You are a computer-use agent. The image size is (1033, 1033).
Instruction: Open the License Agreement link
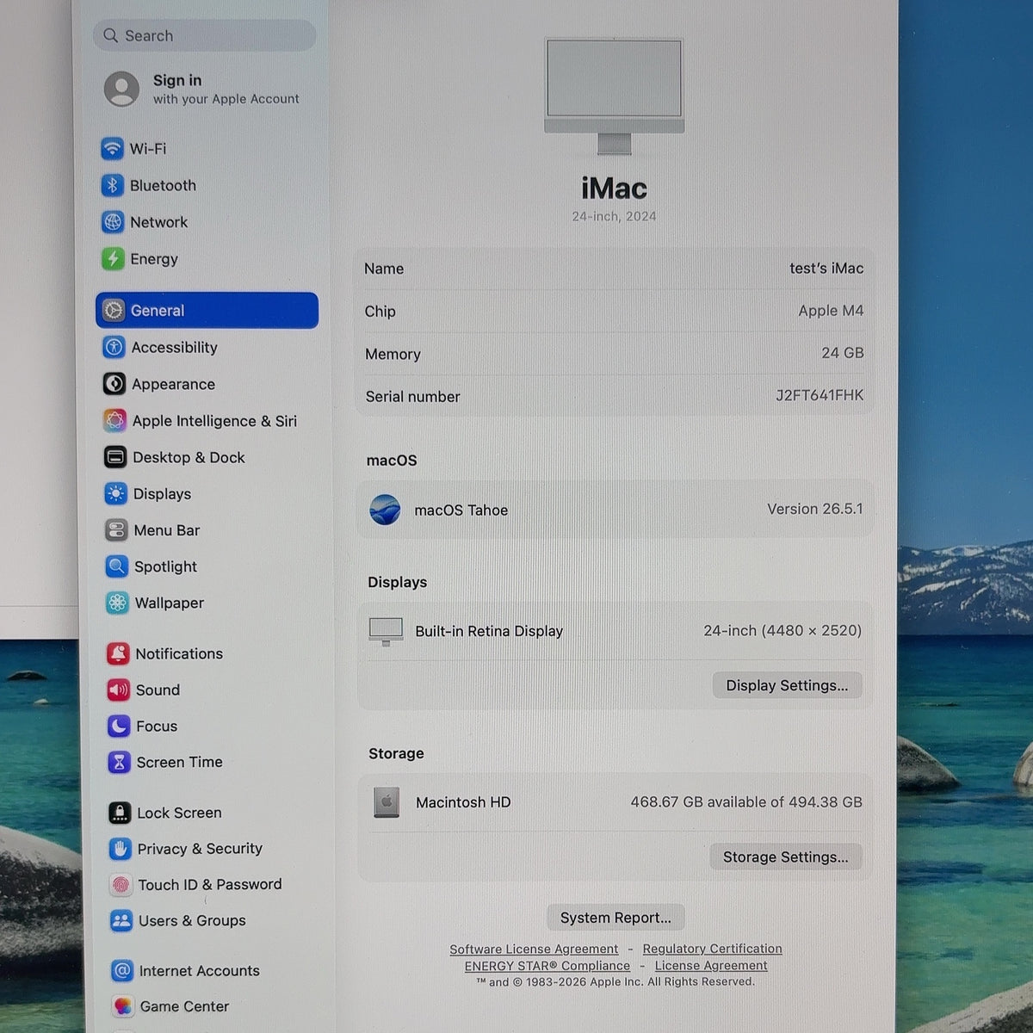click(x=711, y=966)
